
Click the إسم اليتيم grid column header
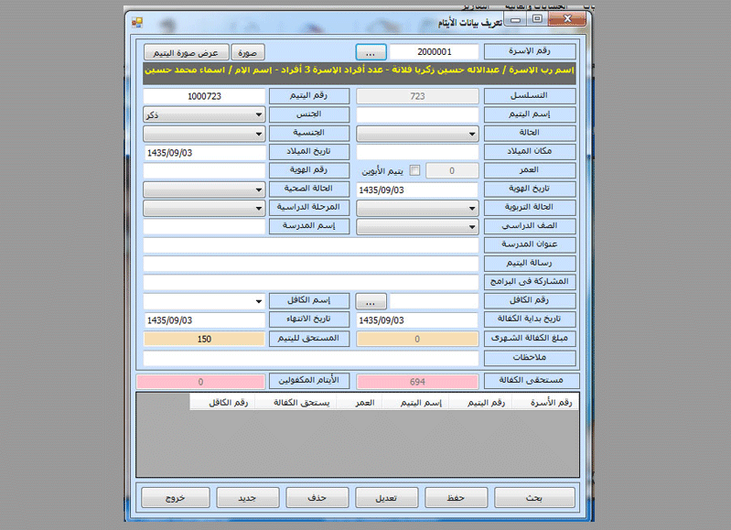[416, 402]
